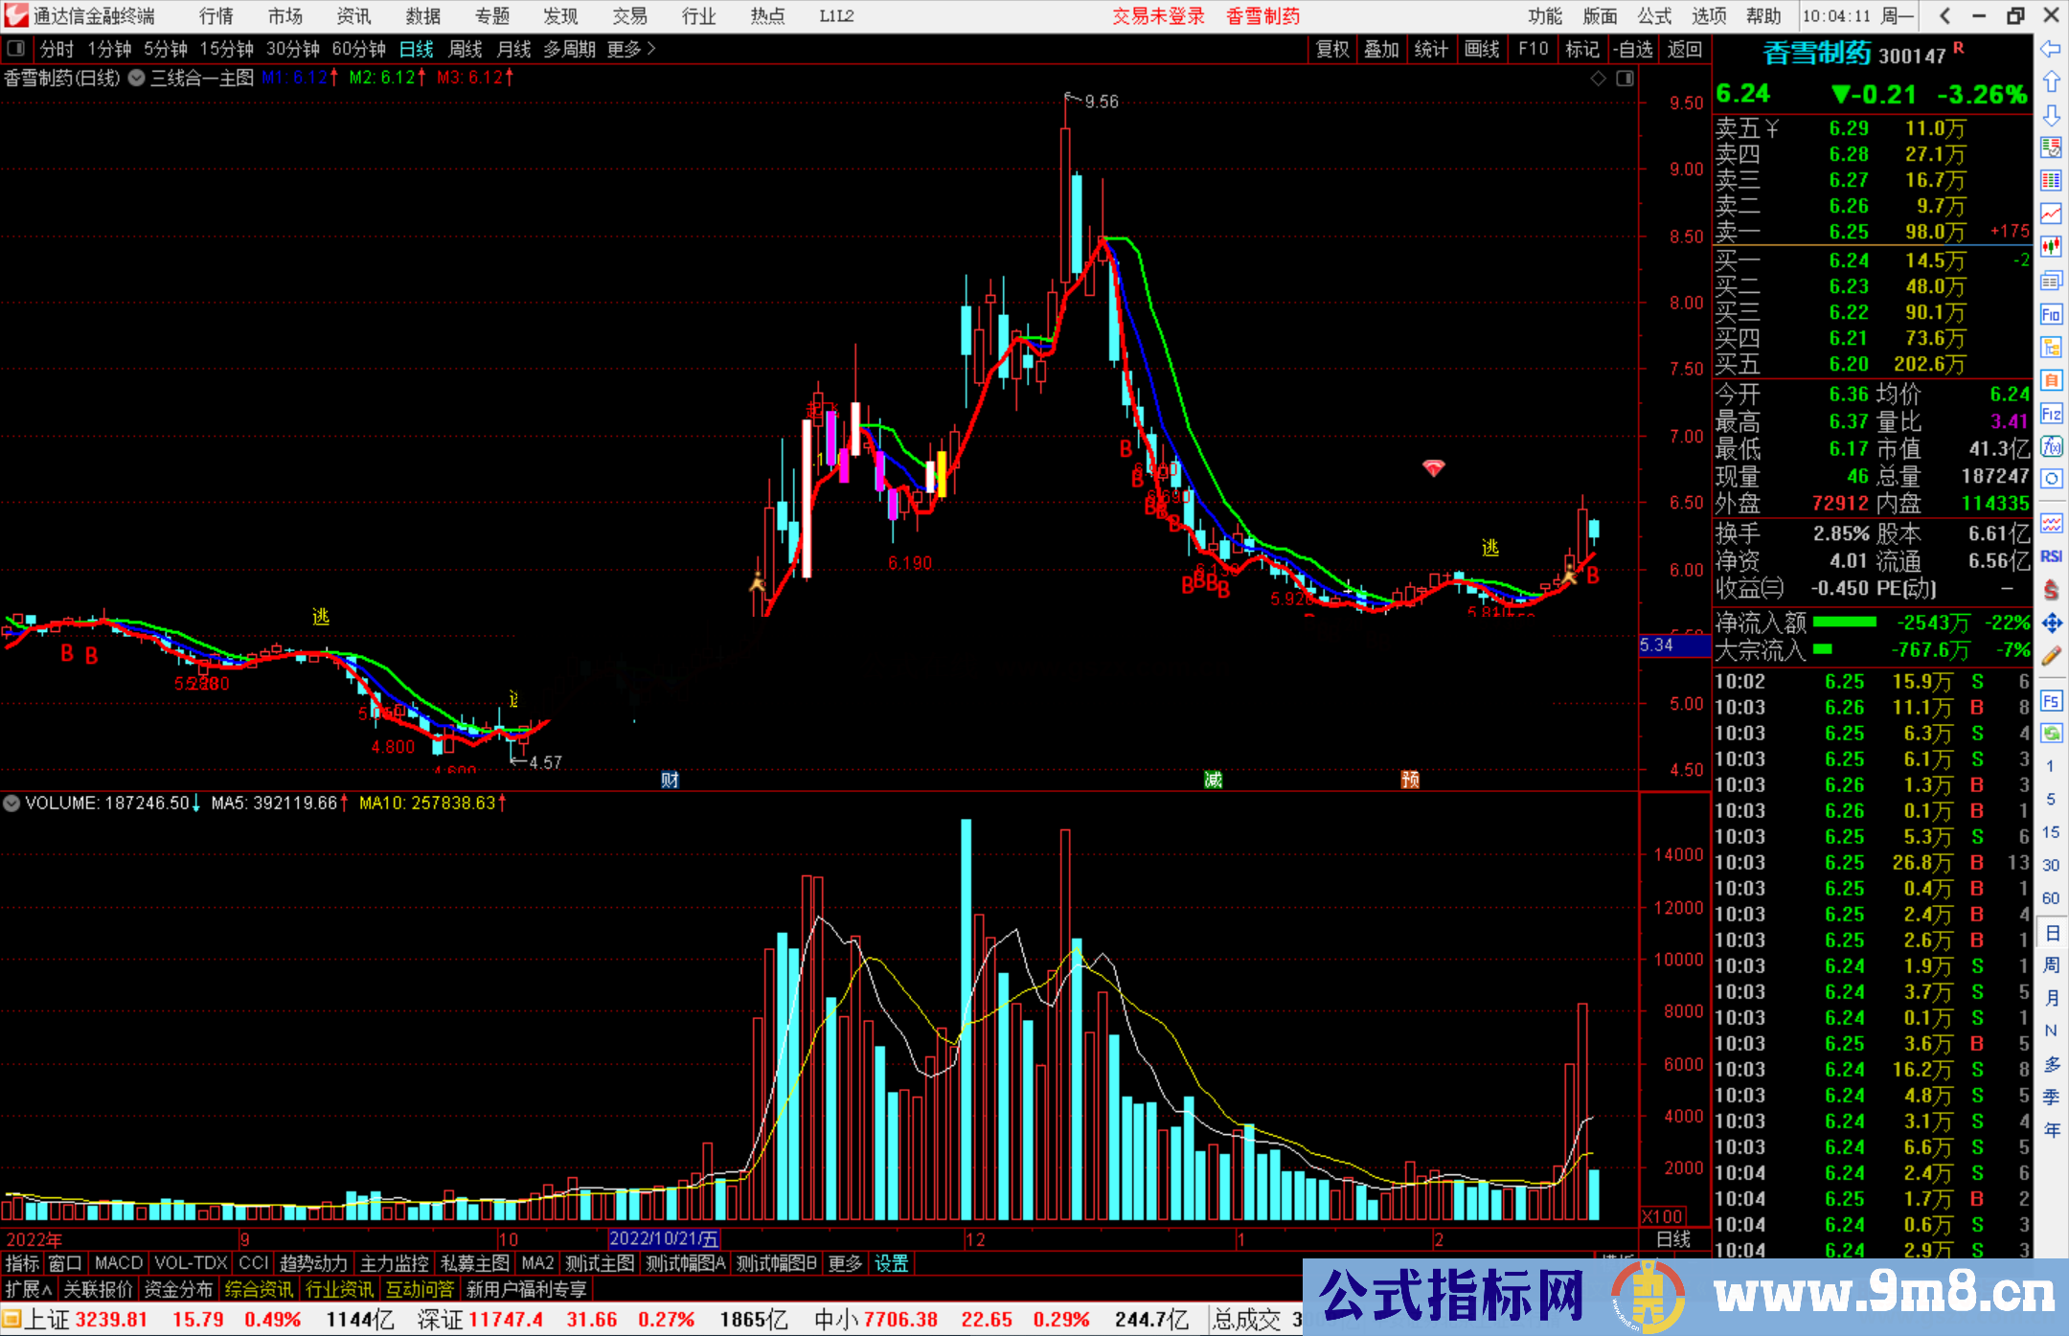Open the 行情 menu
Image resolution: width=2069 pixels, height=1336 pixels.
216,16
